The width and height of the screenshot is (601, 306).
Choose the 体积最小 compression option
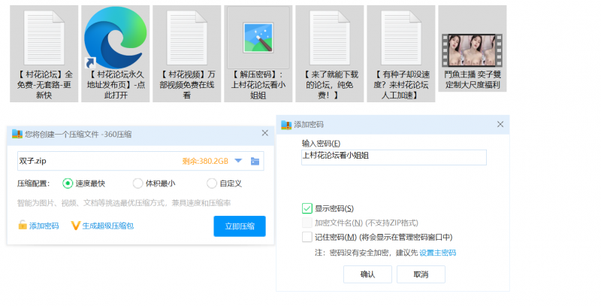click(x=137, y=183)
